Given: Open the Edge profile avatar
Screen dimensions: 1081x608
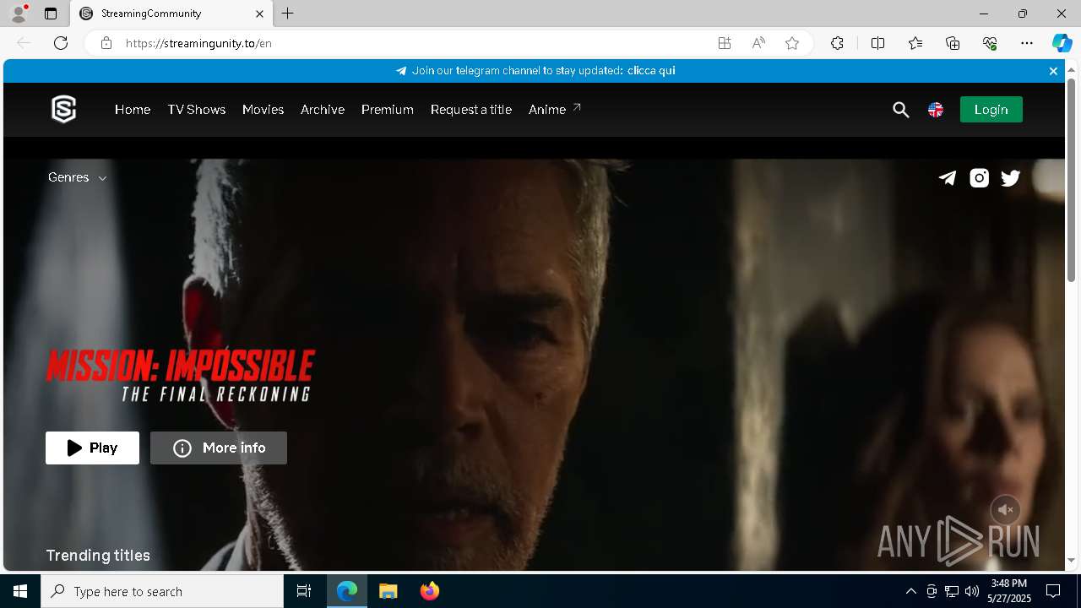Looking at the screenshot, I should point(19,14).
